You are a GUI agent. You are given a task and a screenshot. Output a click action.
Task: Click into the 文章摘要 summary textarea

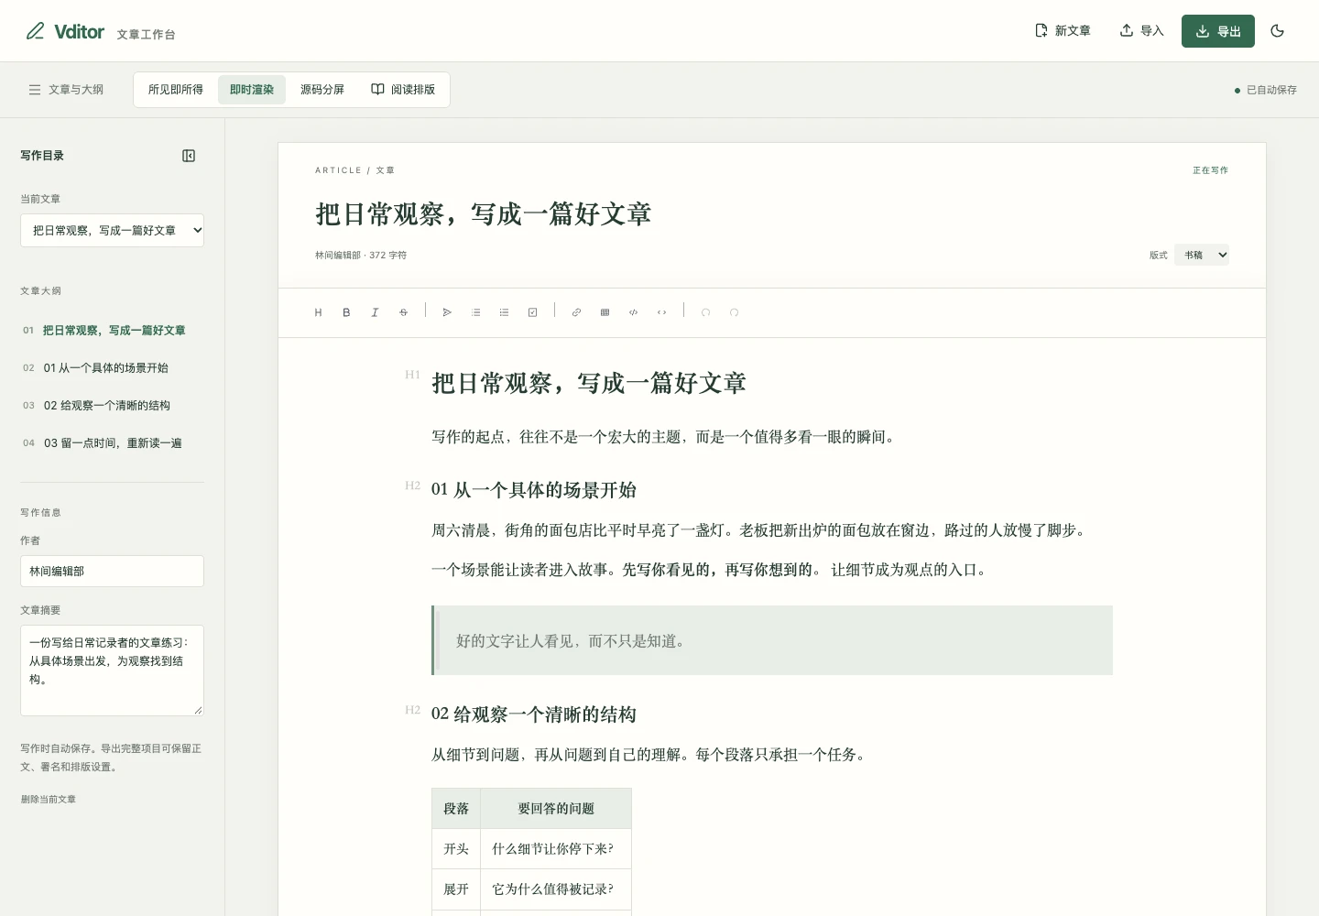pos(112,671)
